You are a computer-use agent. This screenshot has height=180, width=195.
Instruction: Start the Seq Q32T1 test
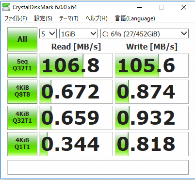22,65
